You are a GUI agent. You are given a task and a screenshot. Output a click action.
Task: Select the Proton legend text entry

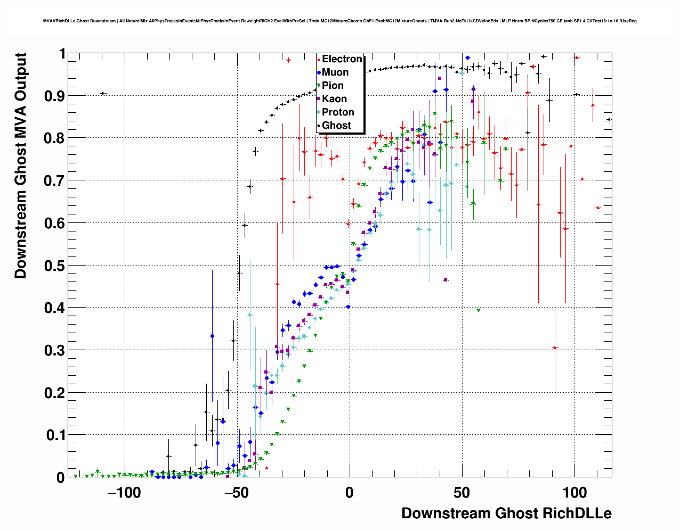[x=338, y=112]
